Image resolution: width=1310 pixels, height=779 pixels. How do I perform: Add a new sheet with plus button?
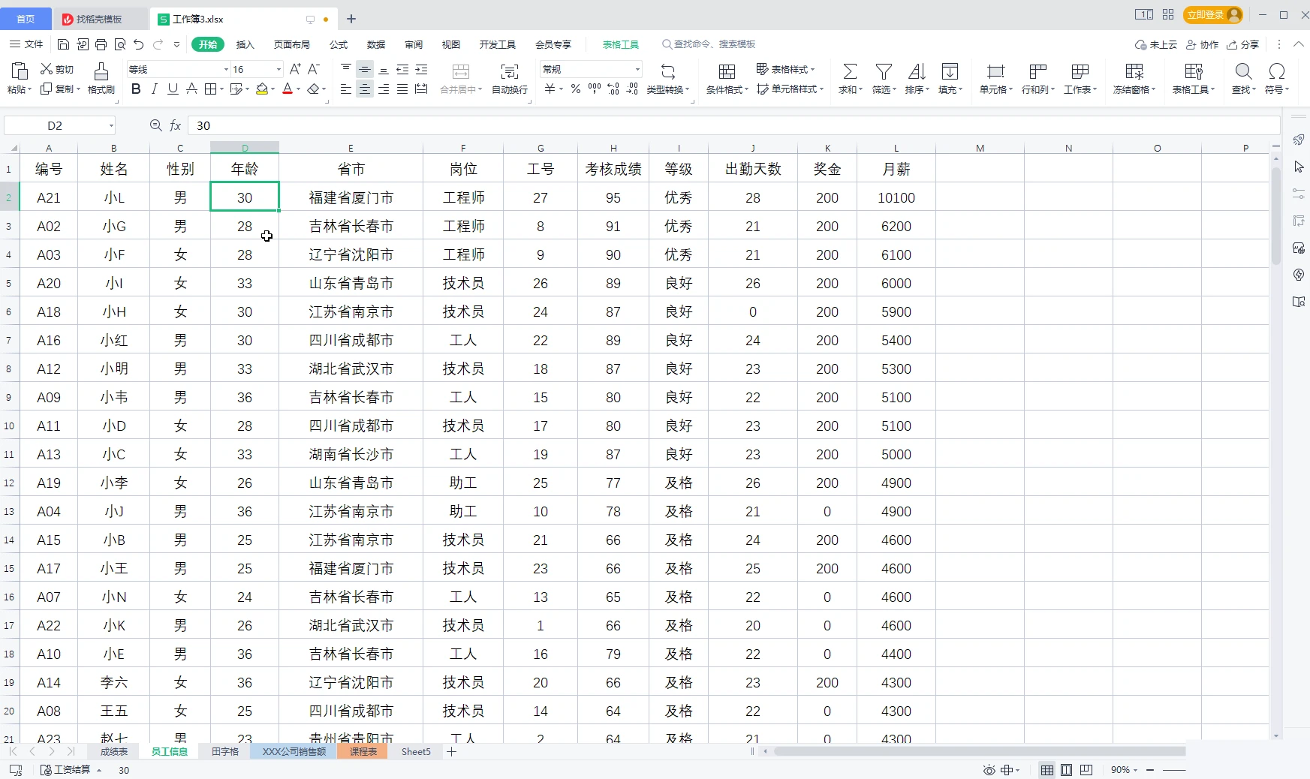452,751
